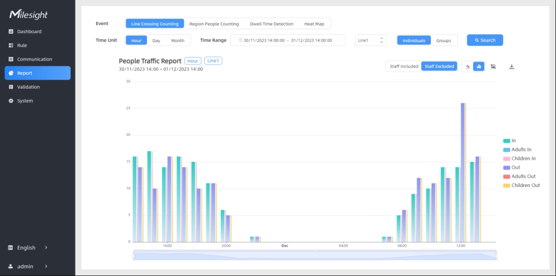The height and width of the screenshot is (276, 556).
Task: Toggle to Staff Included
Action: (404, 66)
